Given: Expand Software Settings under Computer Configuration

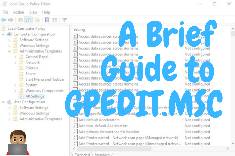Looking at the screenshot, I should point(9,40).
